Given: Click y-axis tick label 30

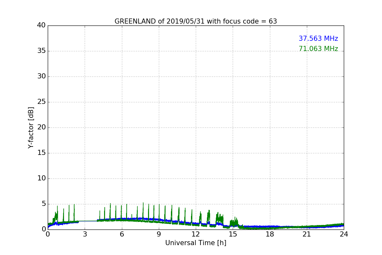Looking at the screenshot, I should [41, 76].
